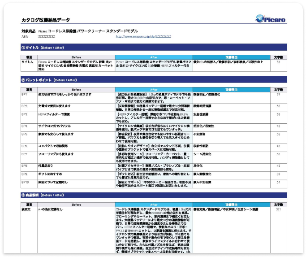Click Before cell フローリングにも使えます
The height and width of the screenshot is (257, 306).
pyautogui.click(x=76, y=157)
